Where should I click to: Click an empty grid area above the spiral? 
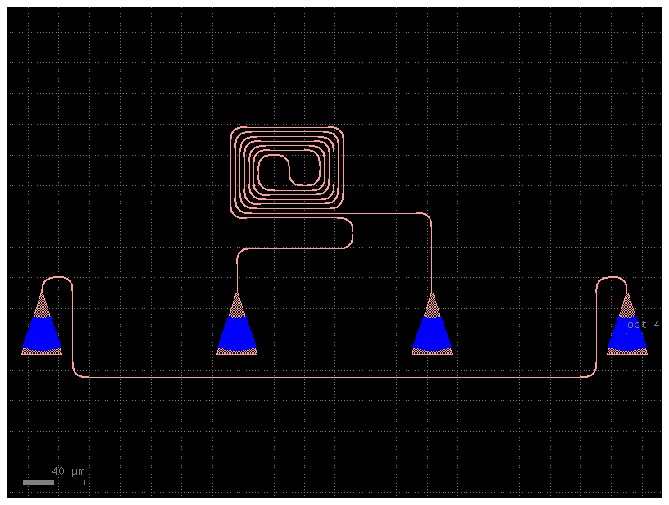pyautogui.click(x=285, y=74)
